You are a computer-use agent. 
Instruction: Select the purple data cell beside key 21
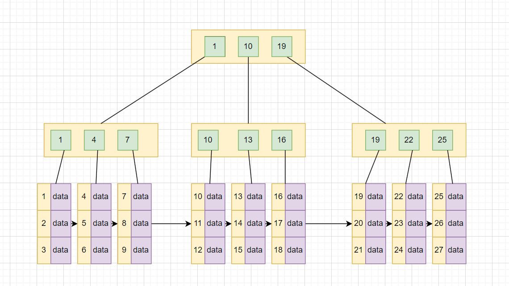[x=375, y=250]
